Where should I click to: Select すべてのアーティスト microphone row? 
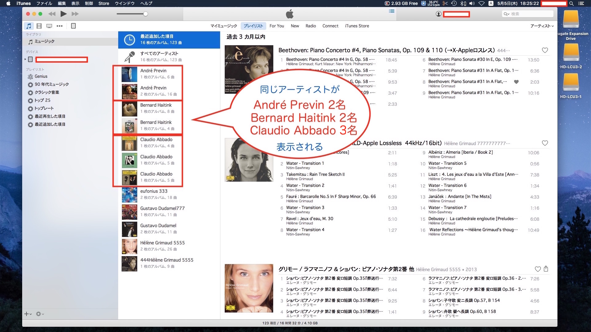169,57
